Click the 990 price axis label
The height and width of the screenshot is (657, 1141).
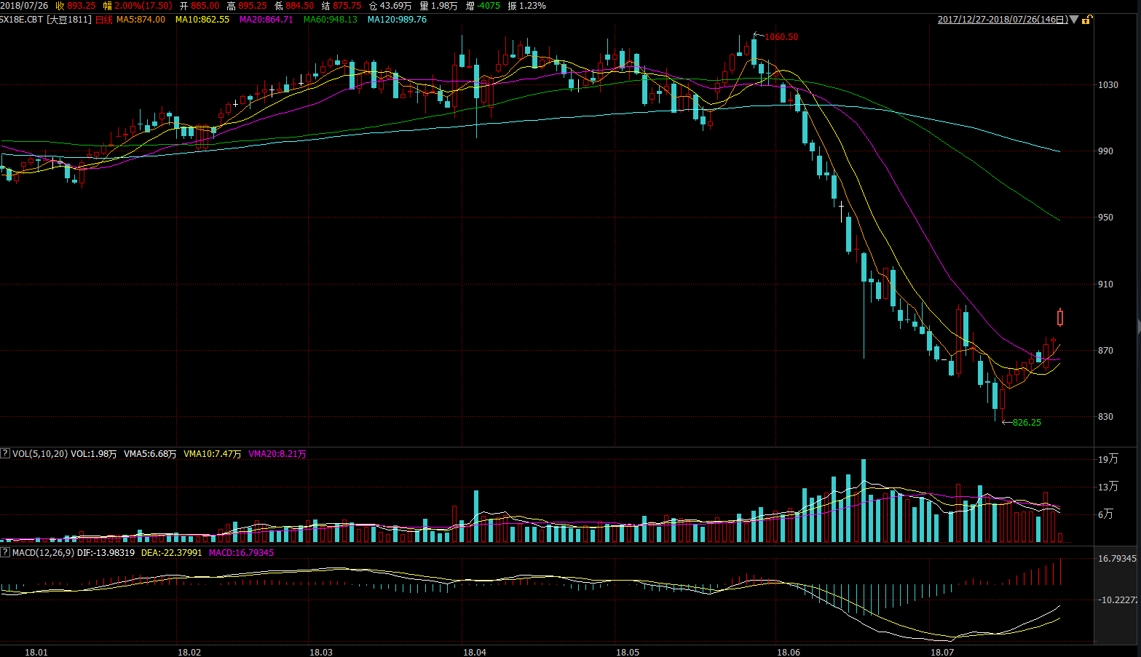coord(1105,151)
